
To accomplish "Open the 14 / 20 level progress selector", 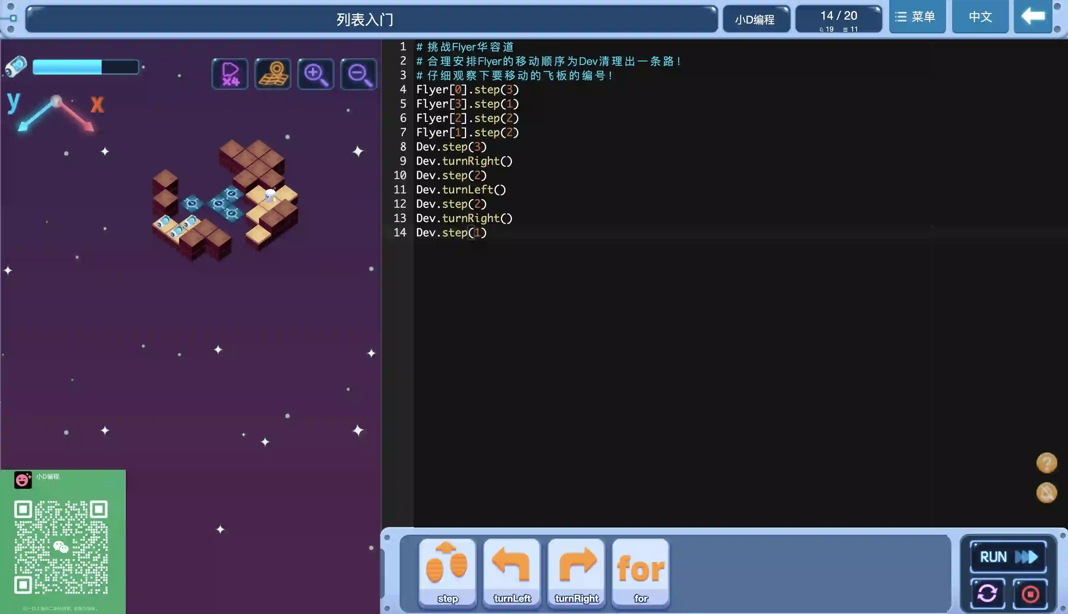I will (x=838, y=19).
